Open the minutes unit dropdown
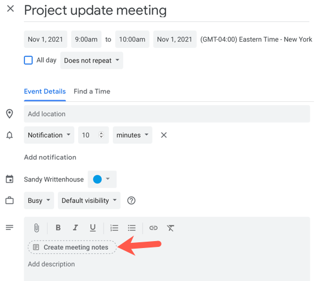 click(x=133, y=135)
